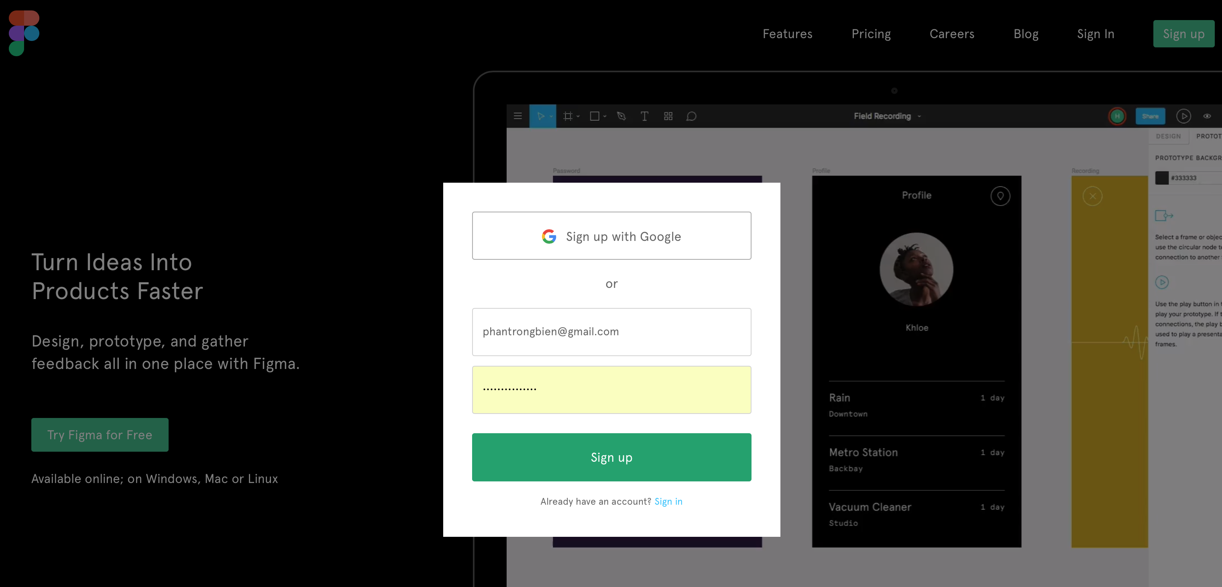Open the Features page
The height and width of the screenshot is (587, 1222).
[x=788, y=34]
